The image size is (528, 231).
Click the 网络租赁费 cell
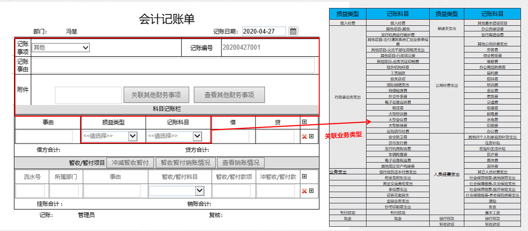coord(398,90)
